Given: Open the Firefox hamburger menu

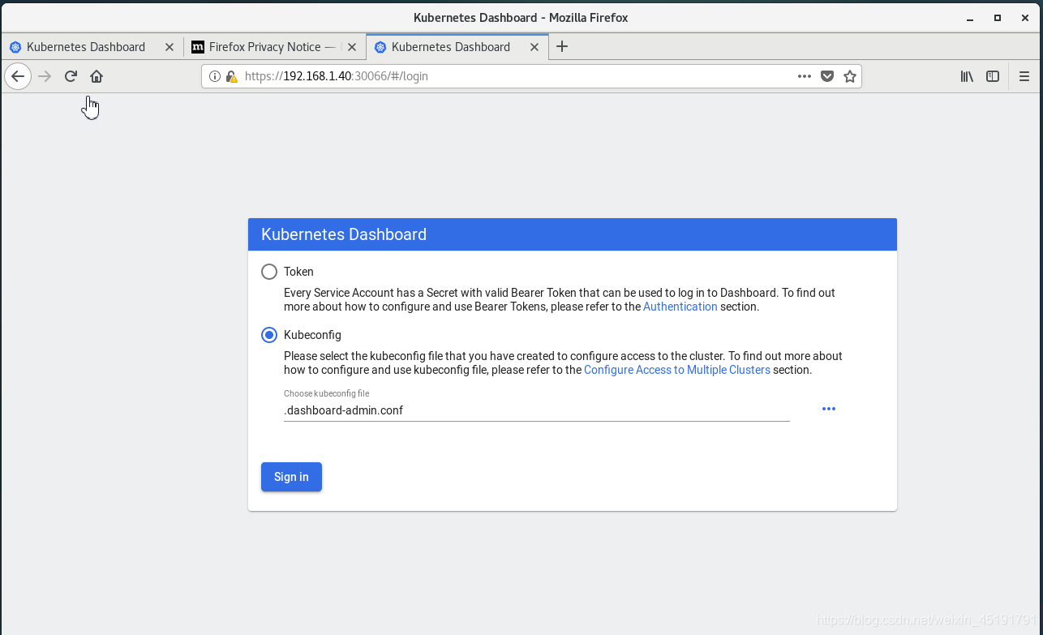Looking at the screenshot, I should tap(1024, 76).
